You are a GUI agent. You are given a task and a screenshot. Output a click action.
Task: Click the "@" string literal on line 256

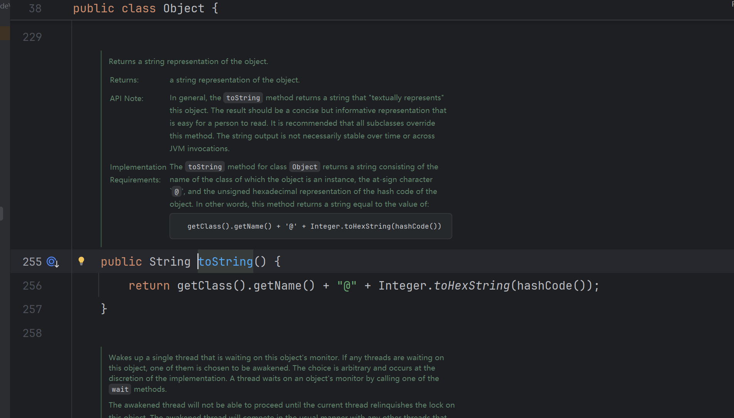coord(347,286)
